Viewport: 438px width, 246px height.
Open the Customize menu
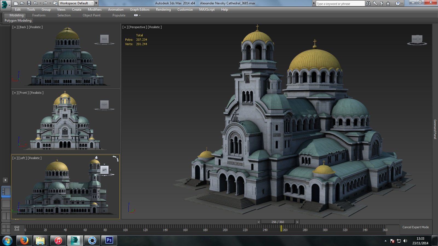point(185,9)
